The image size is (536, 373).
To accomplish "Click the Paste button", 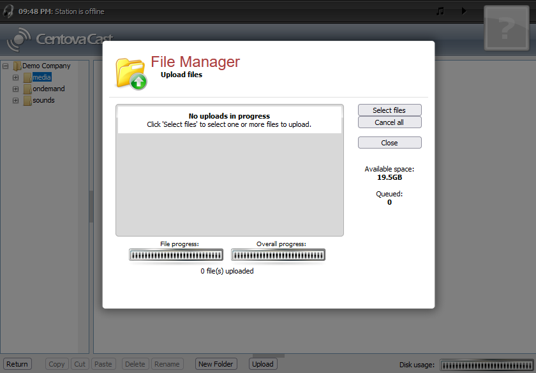I will click(103, 364).
